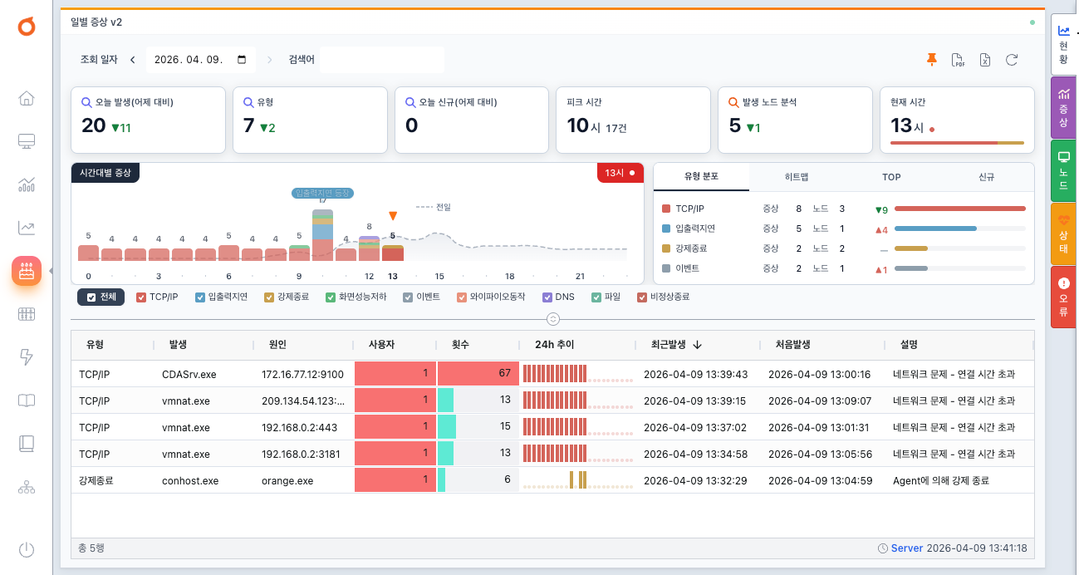Open the trend line chart sidebar icon
Image resolution: width=1079 pixels, height=575 pixels.
click(27, 228)
